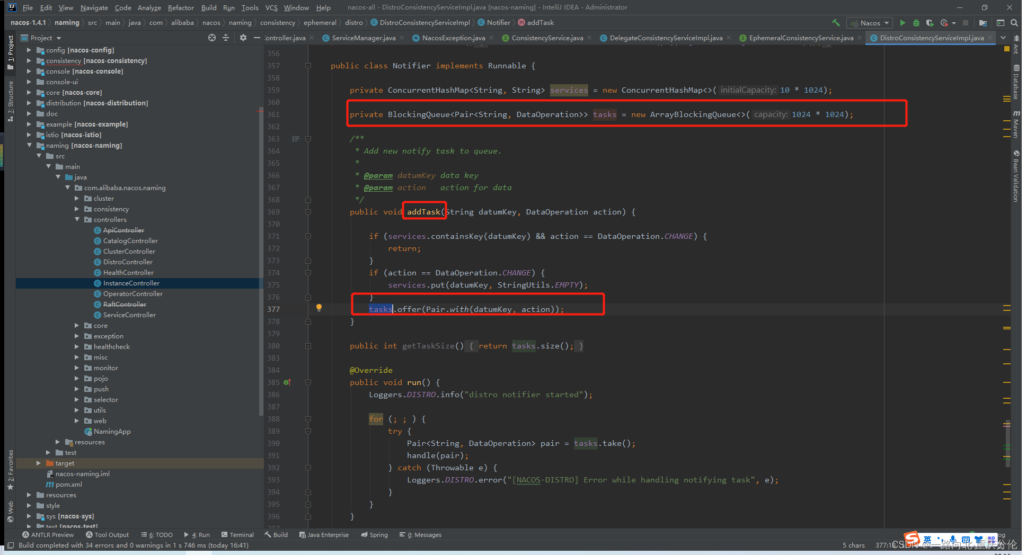Image resolution: width=1026 pixels, height=555 pixels.
Task: Fold the Notifier class at line 357
Action: 308,66
